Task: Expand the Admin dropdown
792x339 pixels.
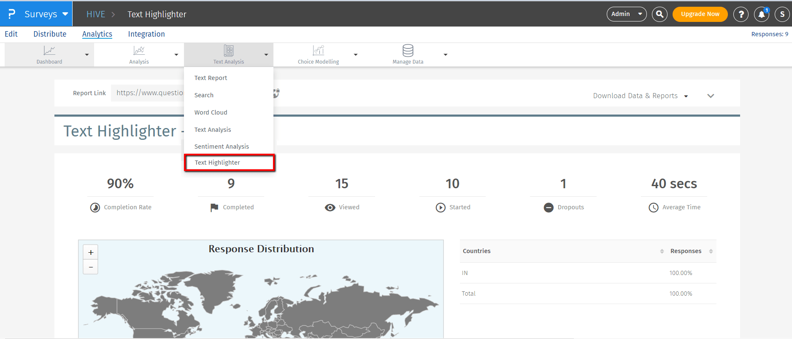Action: click(626, 14)
